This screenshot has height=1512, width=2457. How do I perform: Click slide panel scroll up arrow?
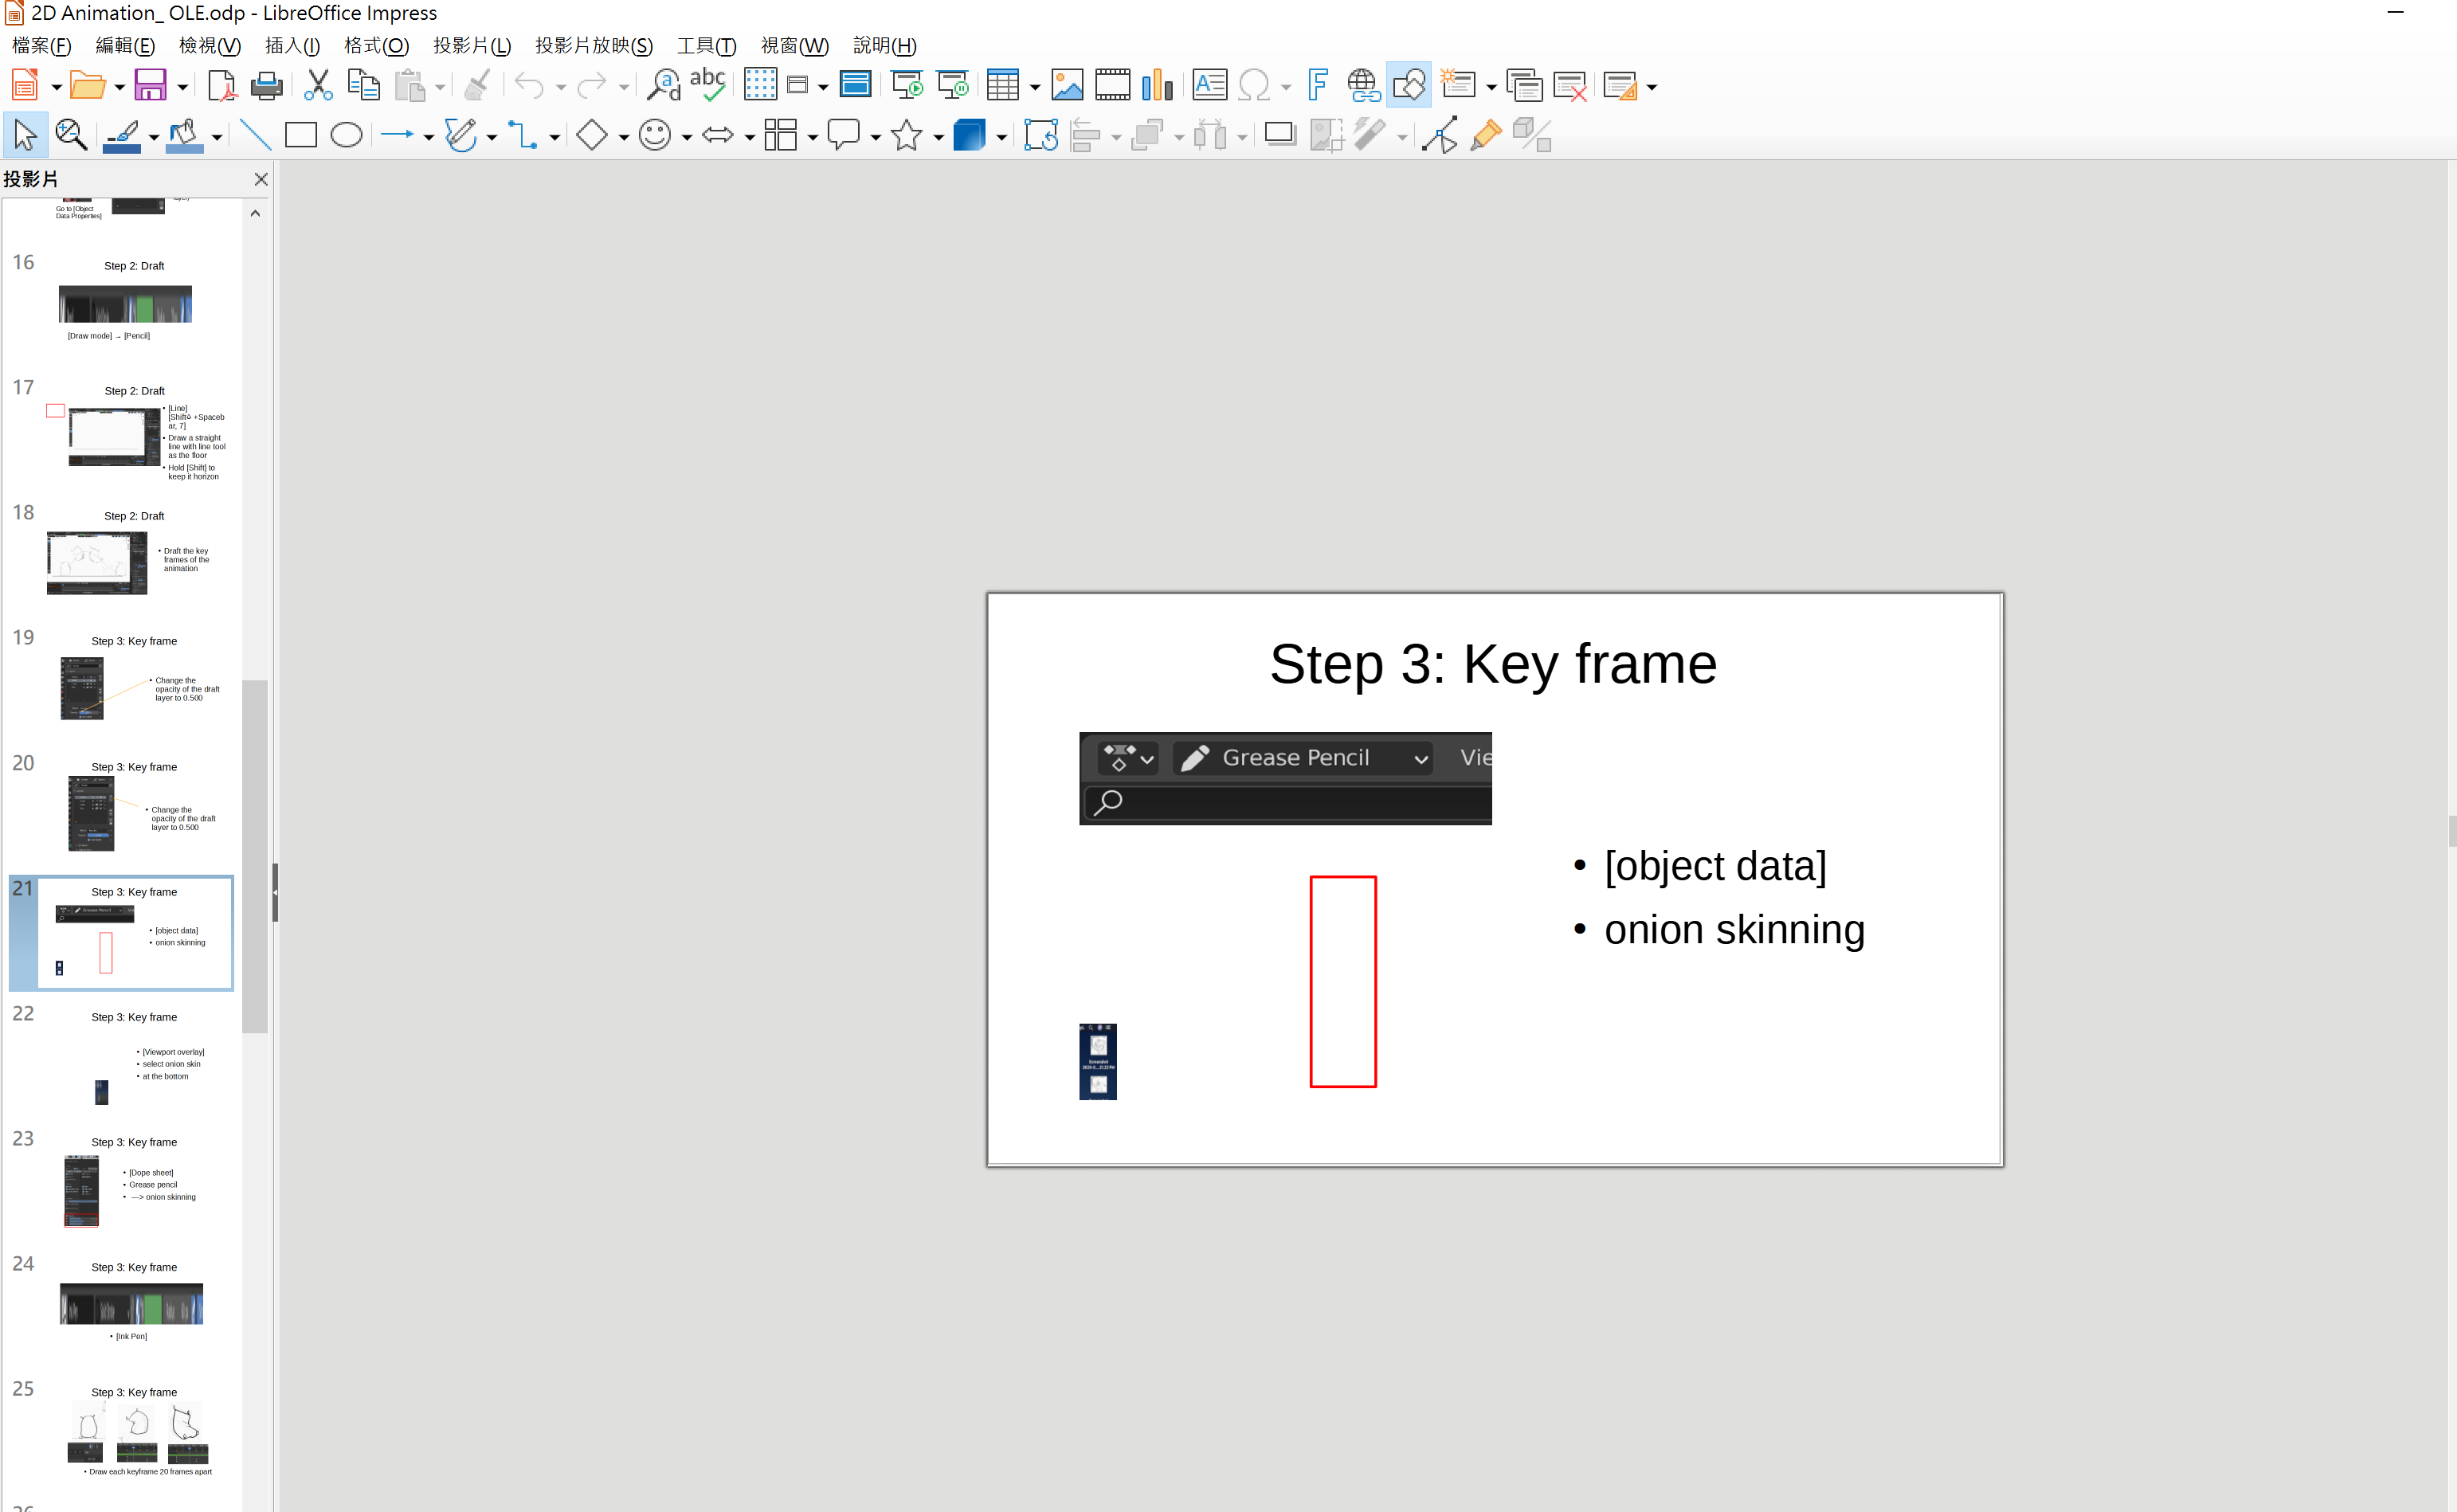(x=255, y=213)
